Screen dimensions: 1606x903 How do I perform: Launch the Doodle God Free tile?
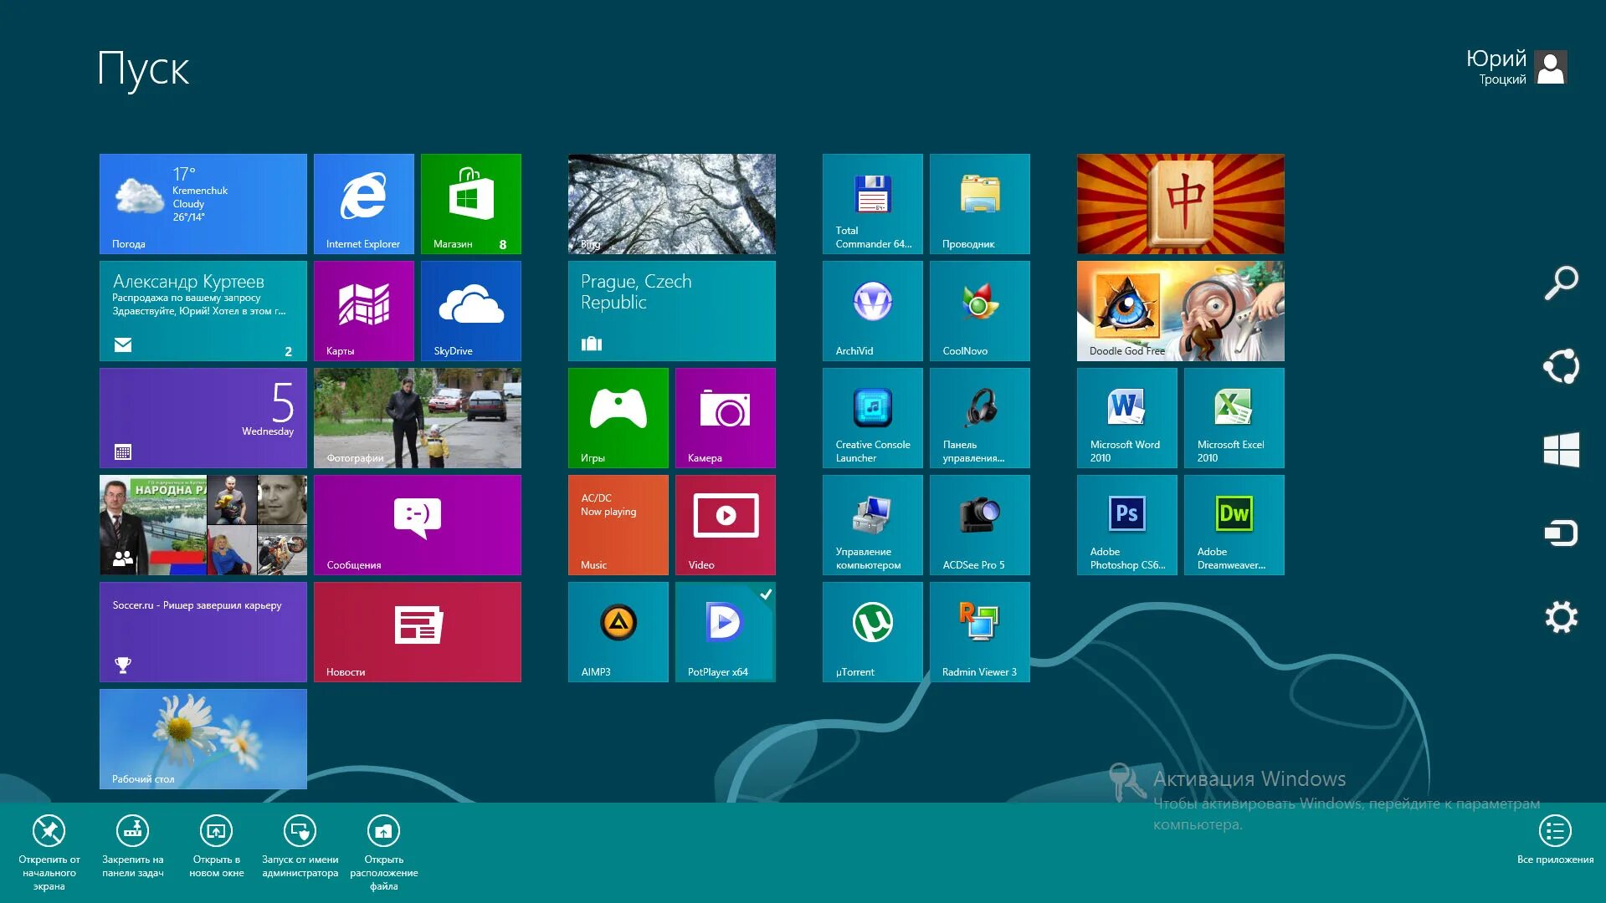[1181, 311]
